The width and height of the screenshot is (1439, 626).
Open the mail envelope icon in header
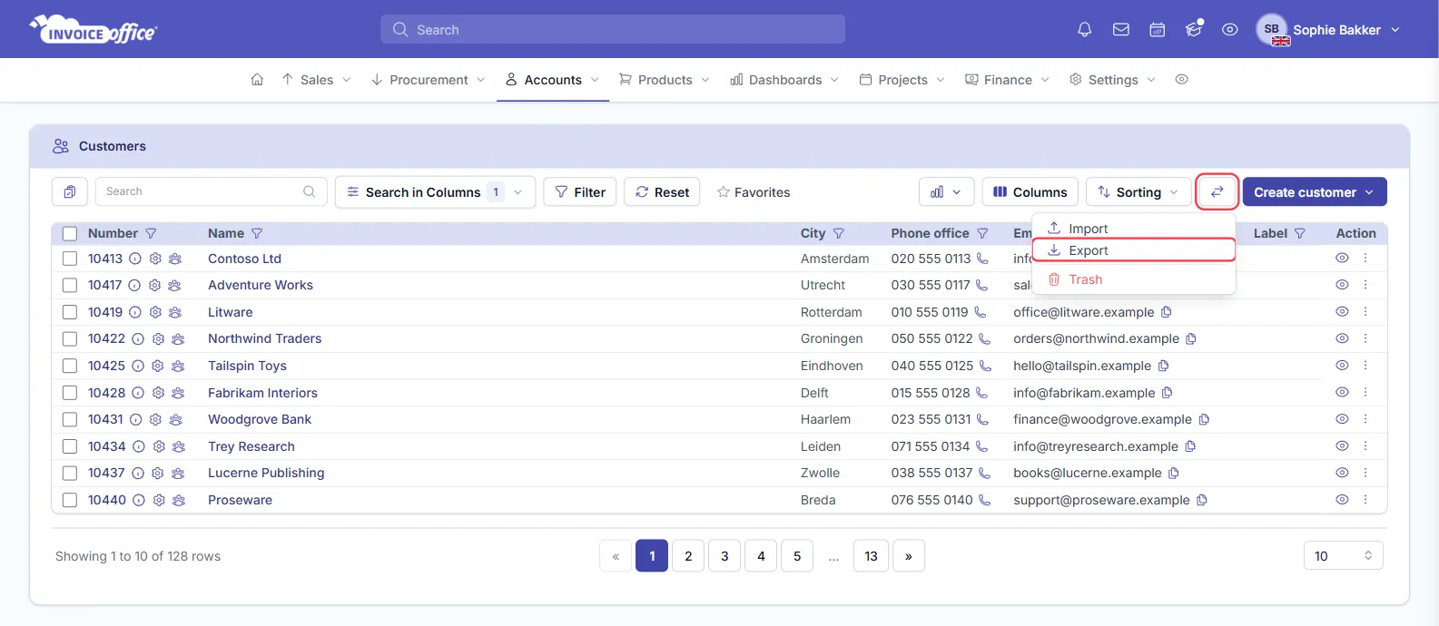pos(1121,30)
